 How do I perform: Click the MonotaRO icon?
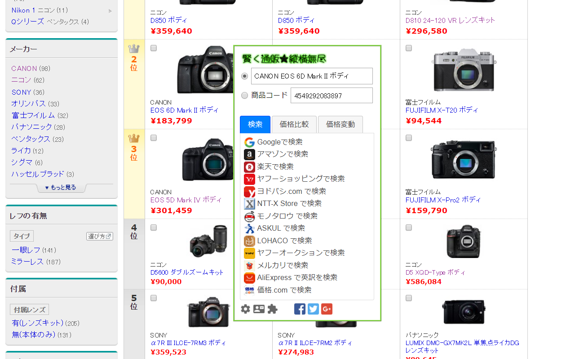[x=249, y=216]
